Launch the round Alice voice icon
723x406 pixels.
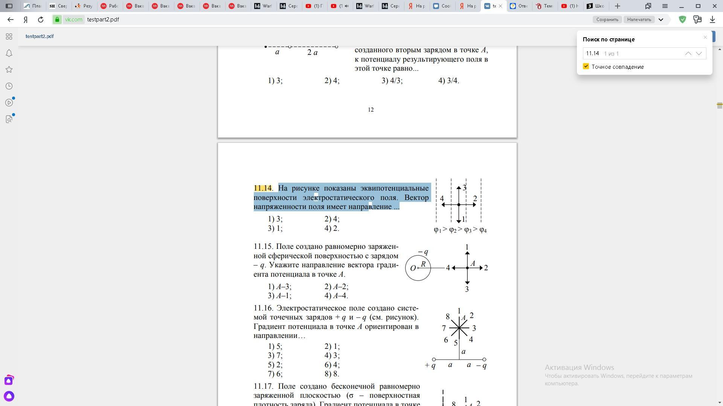click(x=9, y=396)
